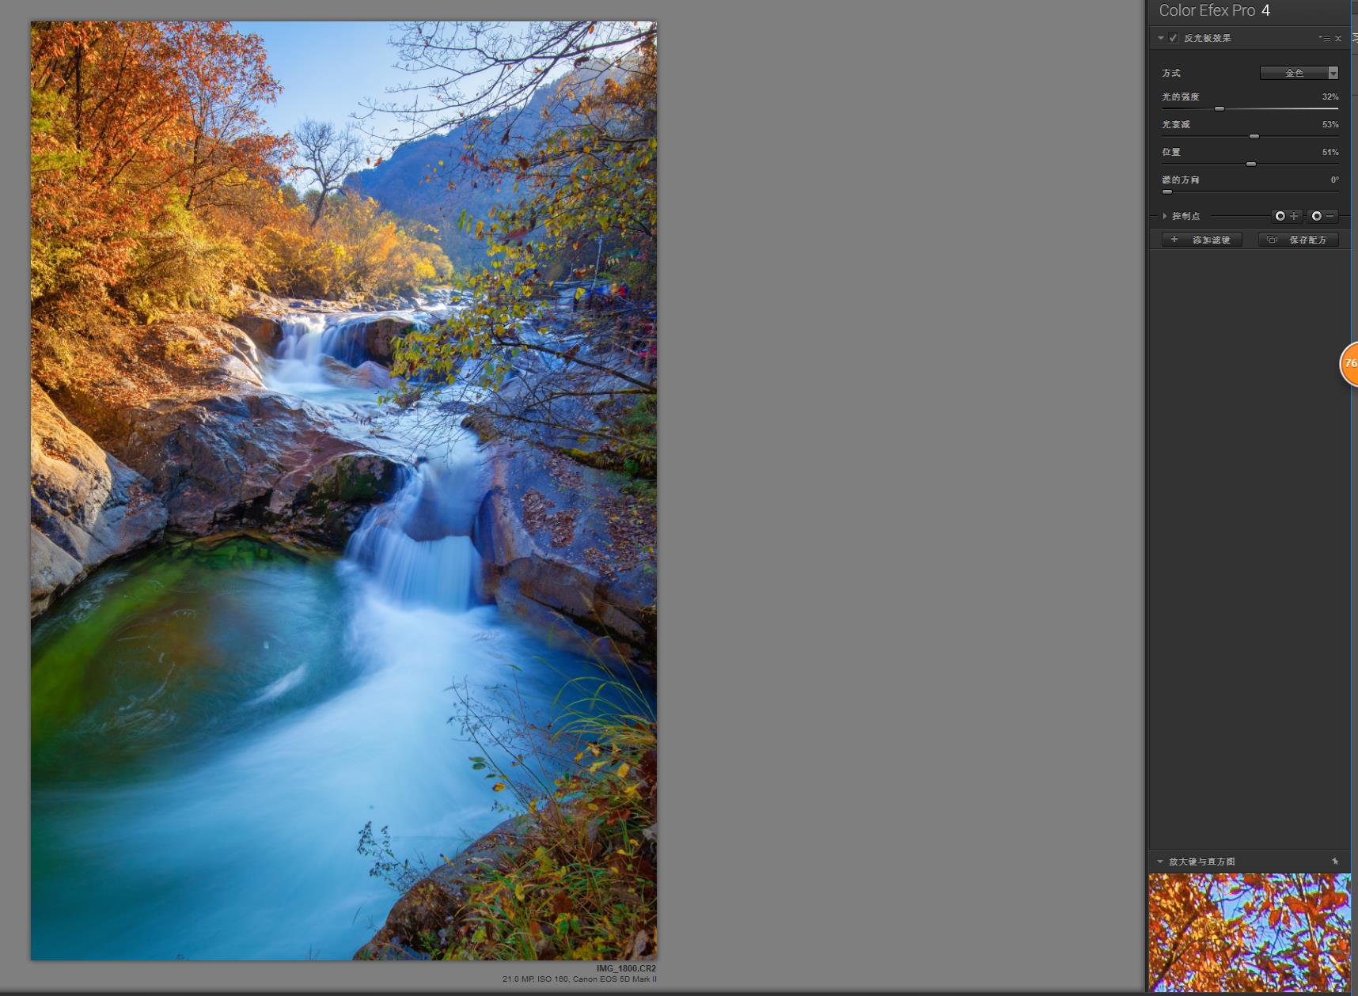Click the 位置 slider handle
Screen dimensions: 1358x996
pos(1251,164)
